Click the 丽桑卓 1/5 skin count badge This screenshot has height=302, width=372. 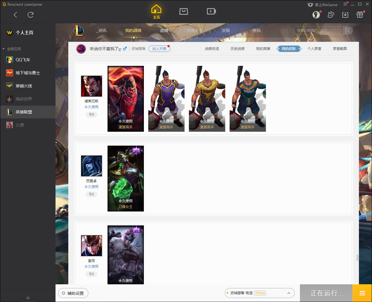pos(92,194)
